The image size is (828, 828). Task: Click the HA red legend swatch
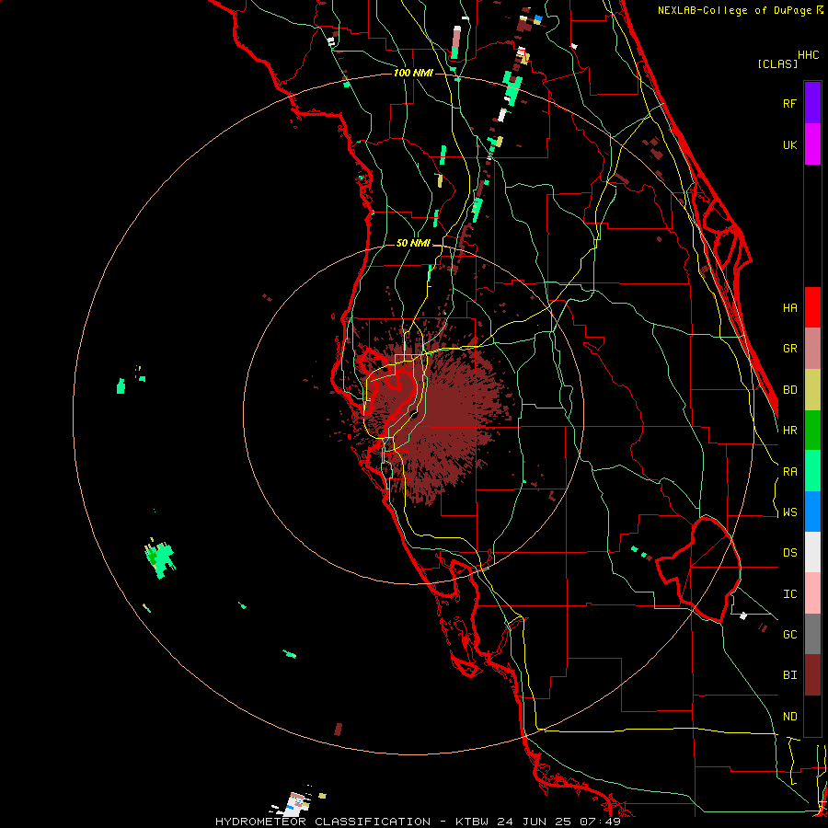point(812,307)
